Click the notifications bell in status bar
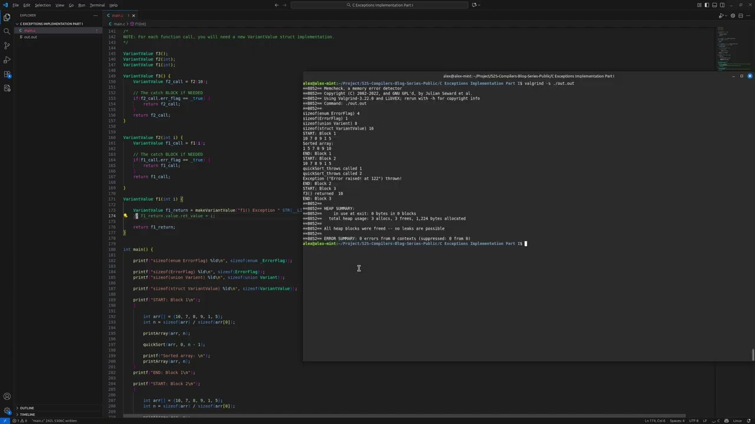 pyautogui.click(x=750, y=420)
